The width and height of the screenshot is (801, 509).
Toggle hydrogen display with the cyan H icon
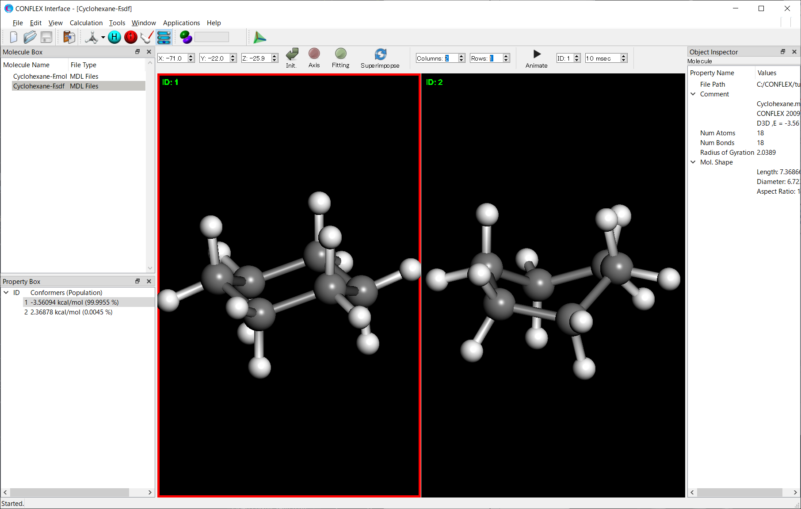pos(114,38)
